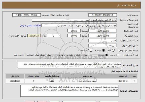
Task: Click the شرح کلی نیاز description box
Action: pos(69,65)
